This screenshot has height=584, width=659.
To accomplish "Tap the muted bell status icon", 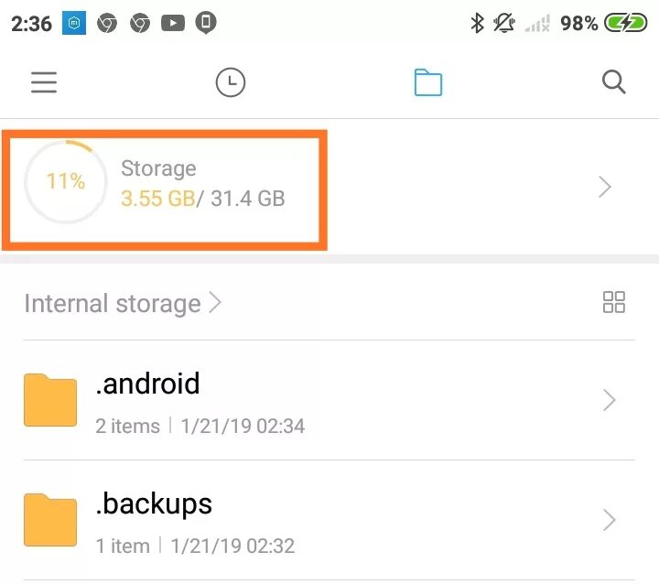I will pyautogui.click(x=504, y=23).
